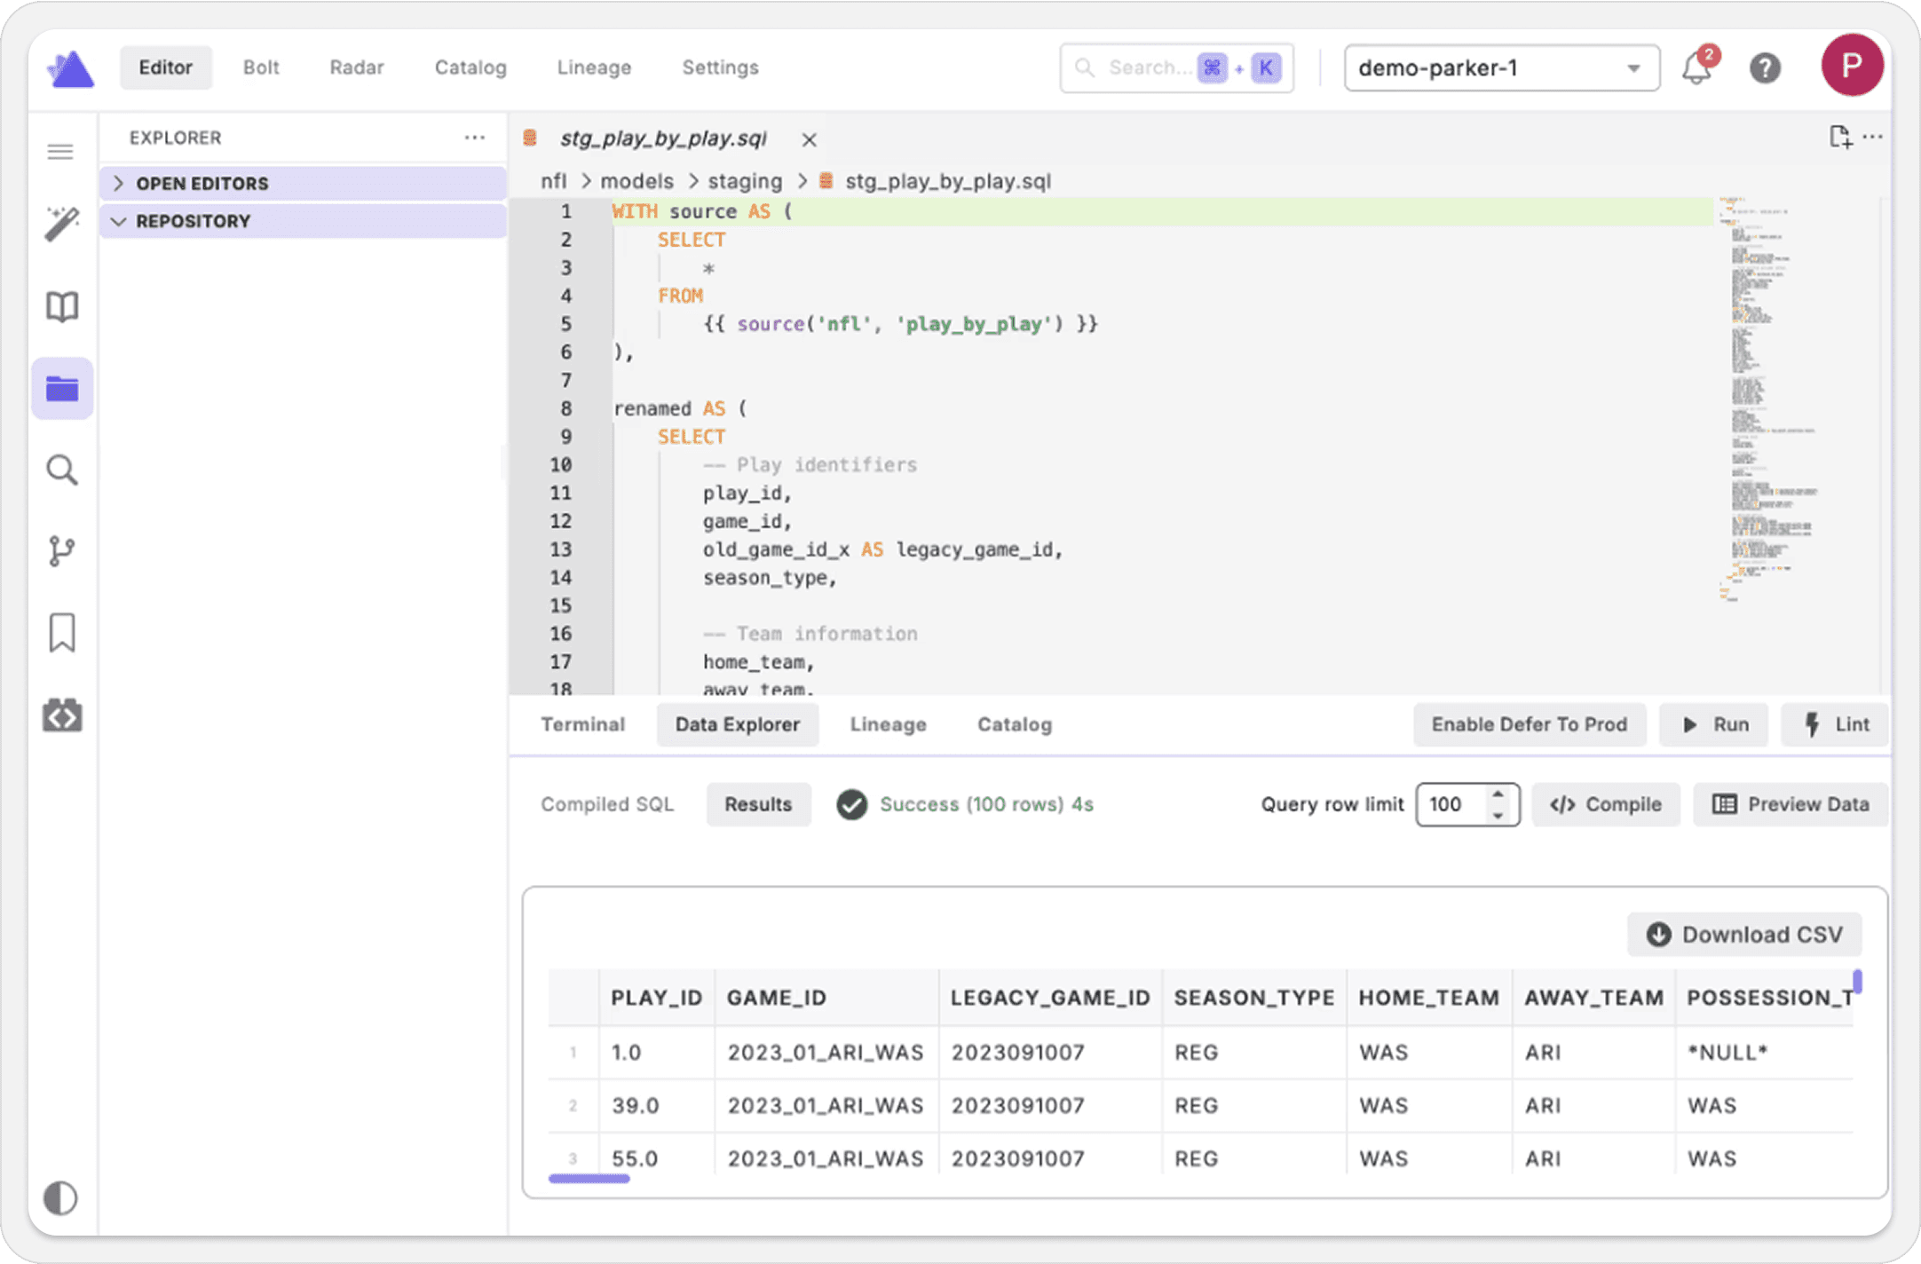1921x1264 pixels.
Task: Click the new file icon in editor
Action: tap(1840, 137)
